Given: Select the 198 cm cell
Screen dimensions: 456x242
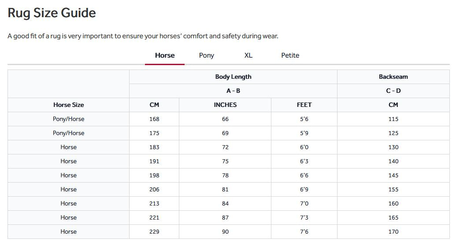Looking at the screenshot, I should click(154, 176).
